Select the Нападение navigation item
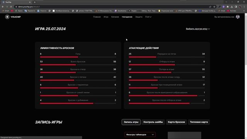This screenshot has height=139, width=247. pyautogui.click(x=127, y=17)
